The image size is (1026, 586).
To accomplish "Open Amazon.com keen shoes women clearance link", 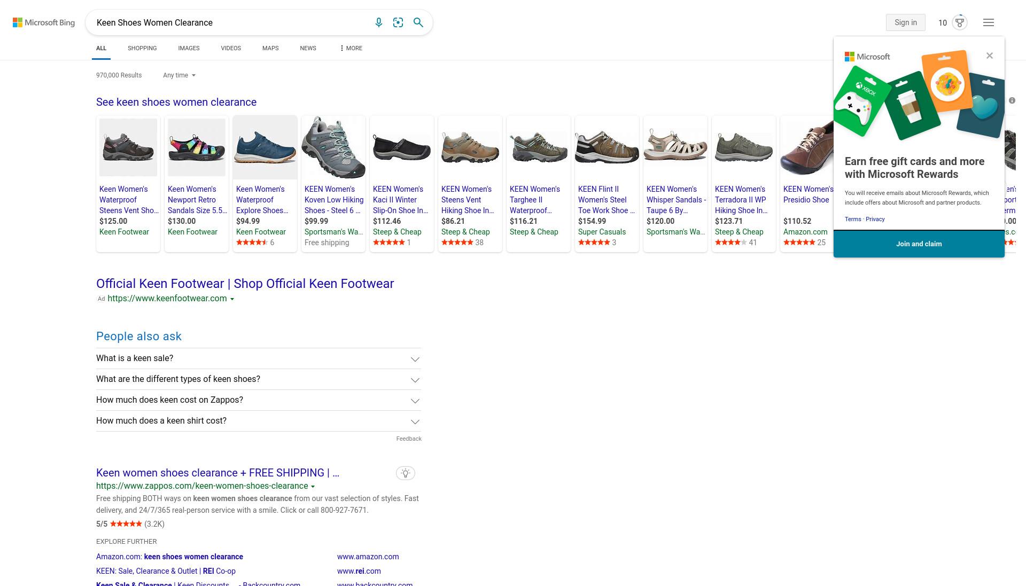I will (169, 557).
